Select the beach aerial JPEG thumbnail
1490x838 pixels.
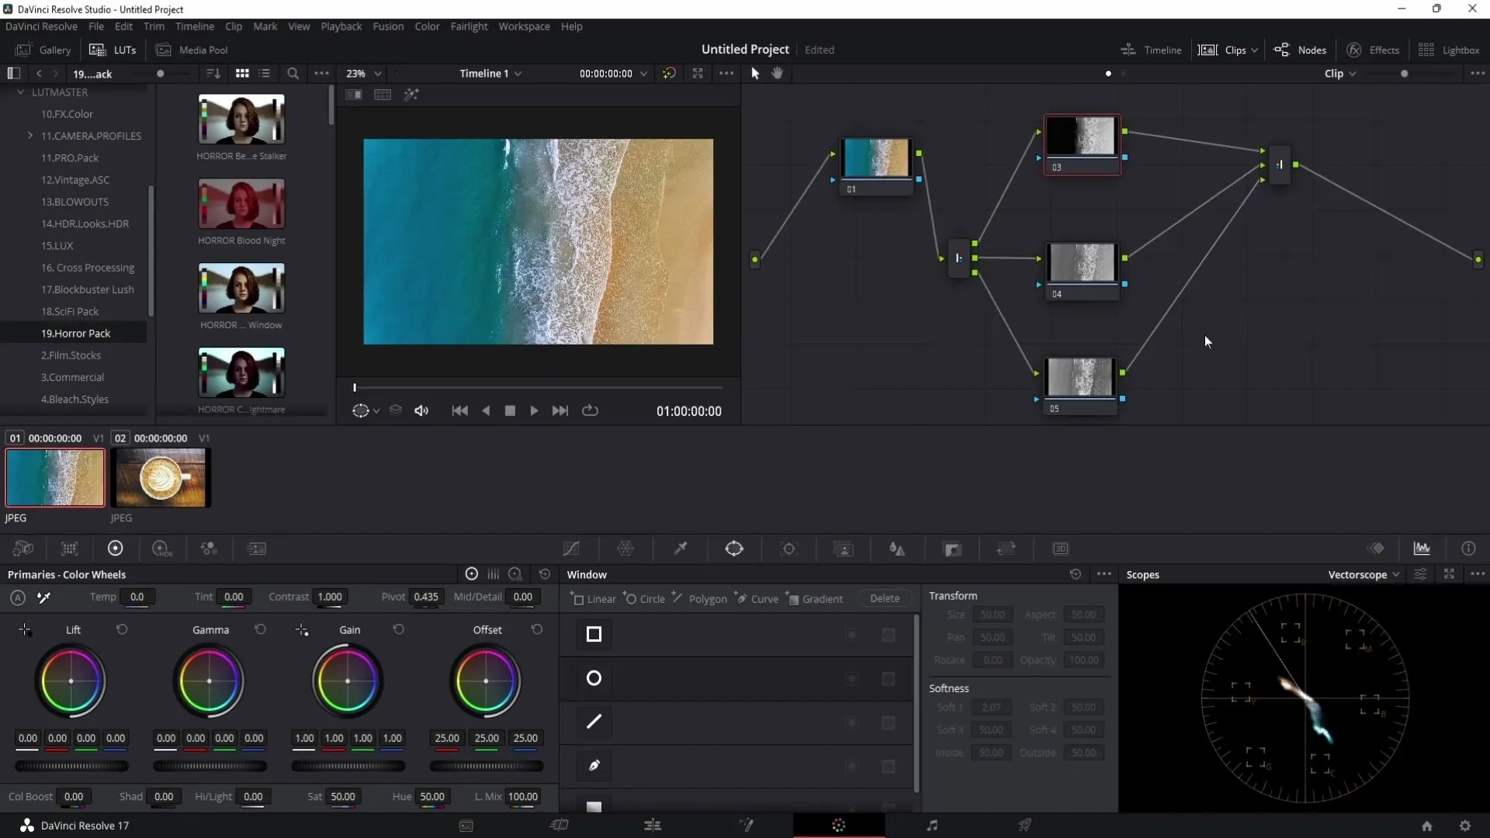pyautogui.click(x=54, y=478)
